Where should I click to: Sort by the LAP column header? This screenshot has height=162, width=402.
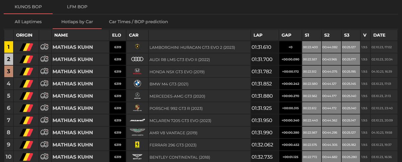point(258,35)
